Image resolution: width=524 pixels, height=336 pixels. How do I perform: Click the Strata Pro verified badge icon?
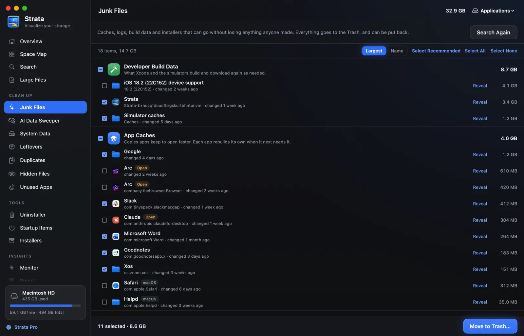(9, 327)
